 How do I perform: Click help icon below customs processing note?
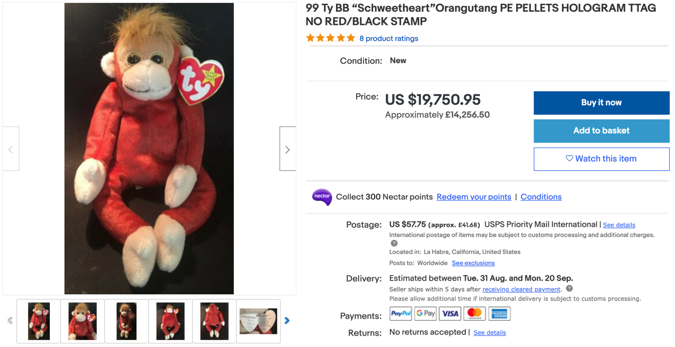click(394, 243)
